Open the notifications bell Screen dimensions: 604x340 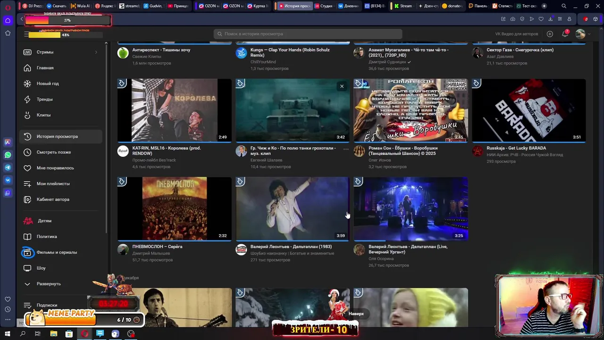click(x=565, y=34)
